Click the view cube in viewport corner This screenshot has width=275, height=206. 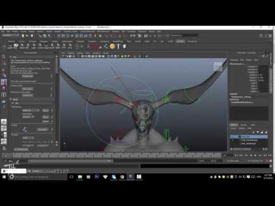pyautogui.click(x=218, y=66)
